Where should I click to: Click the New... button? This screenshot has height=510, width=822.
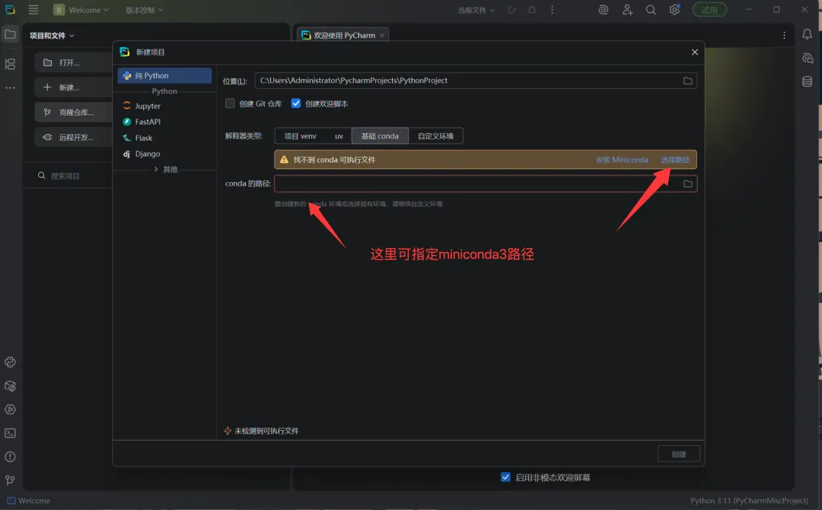point(73,87)
